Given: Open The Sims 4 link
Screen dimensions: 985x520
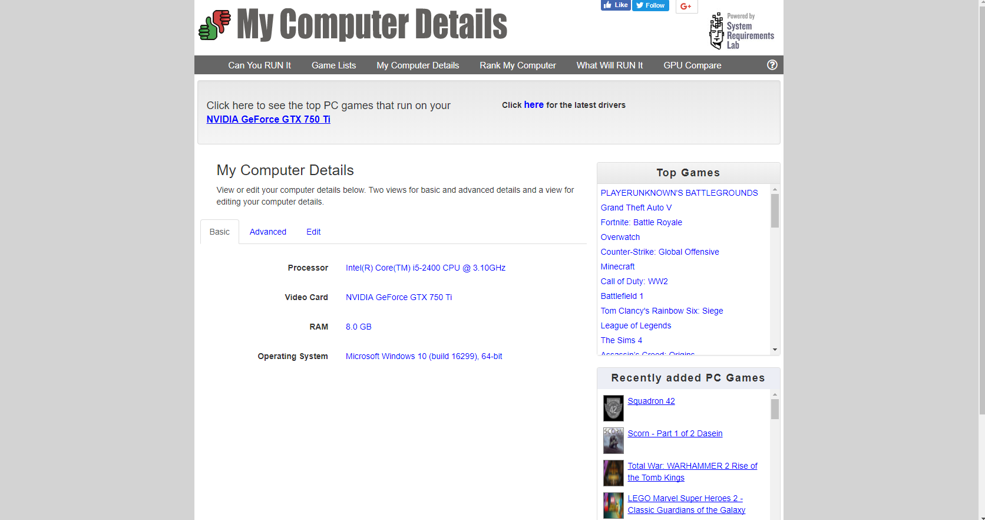Looking at the screenshot, I should click(622, 340).
